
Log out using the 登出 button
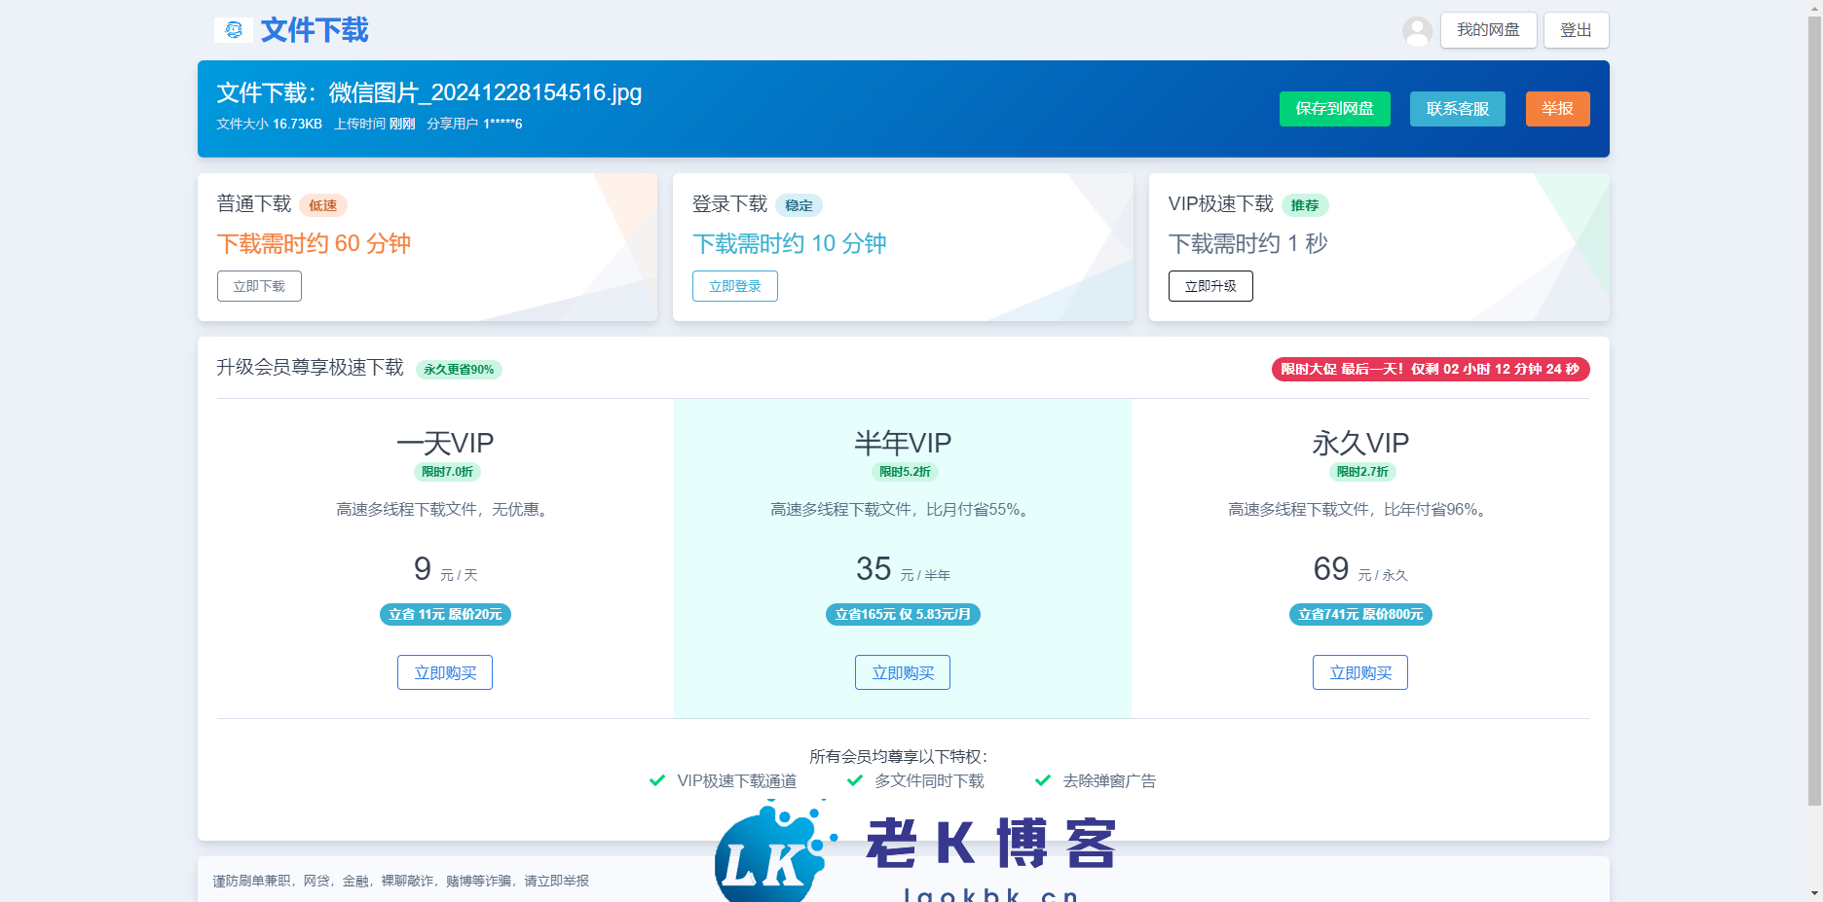pos(1576,30)
